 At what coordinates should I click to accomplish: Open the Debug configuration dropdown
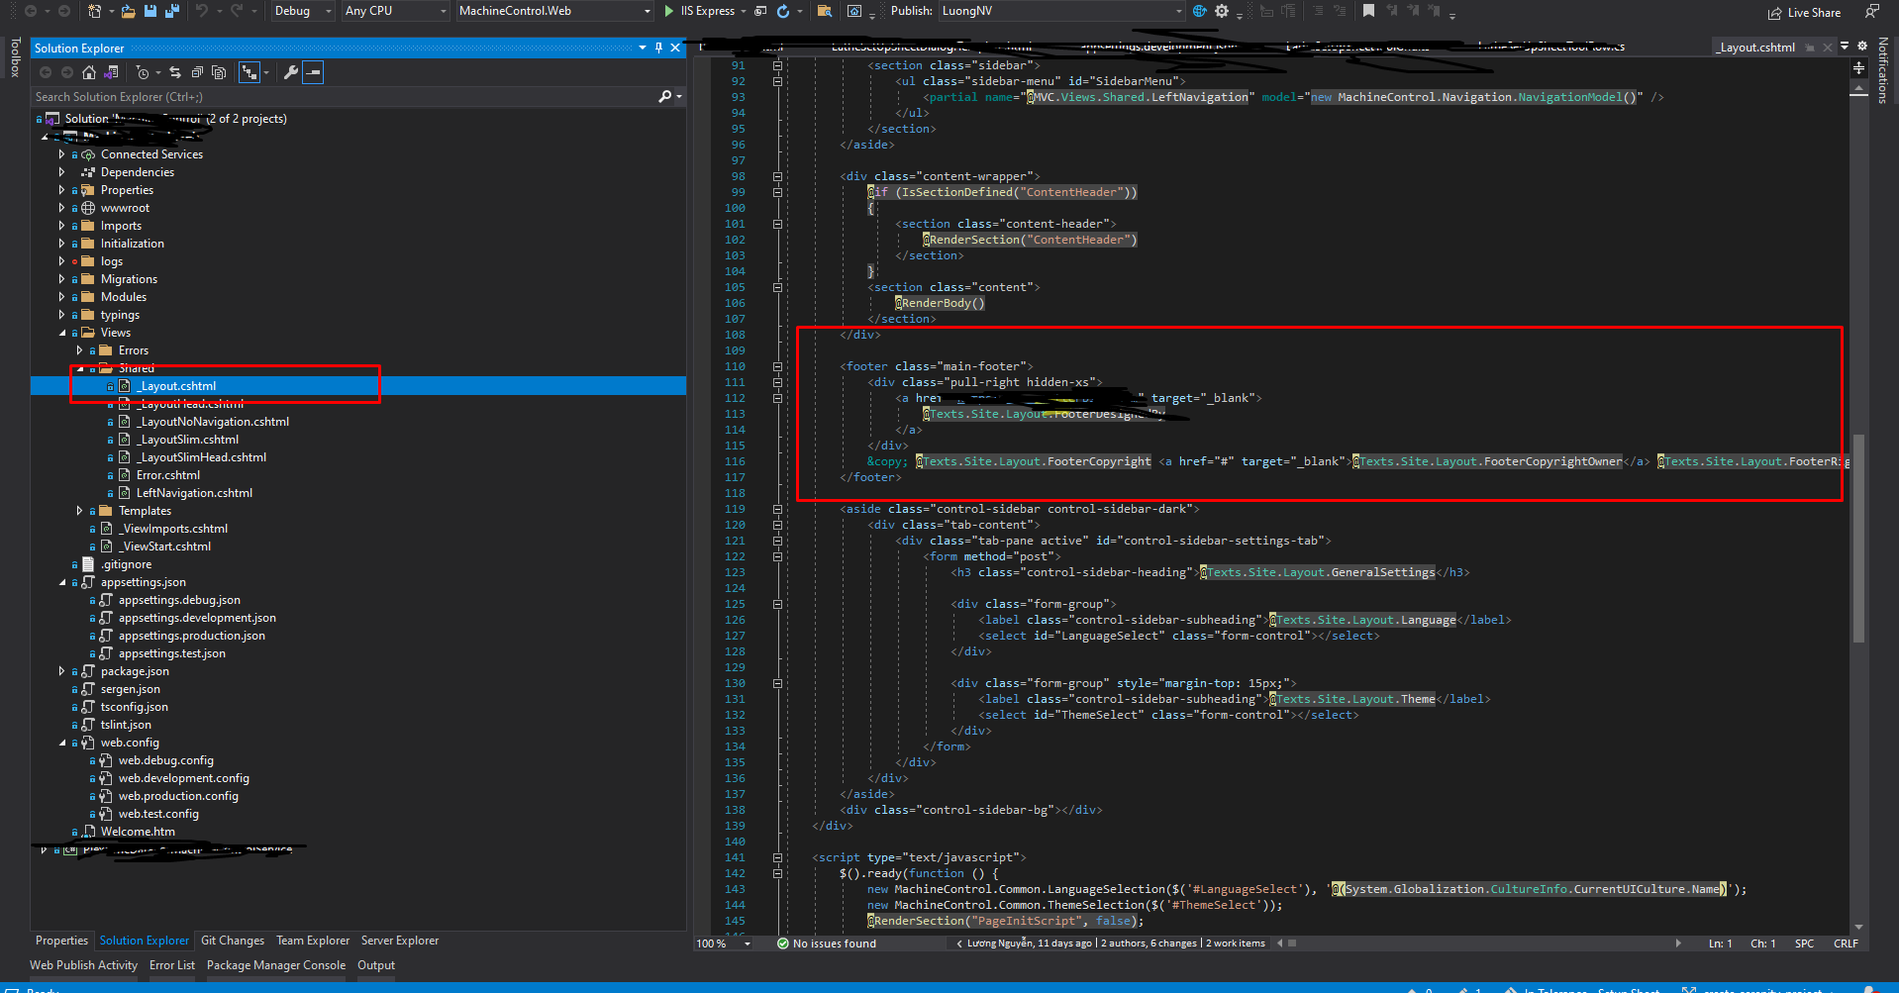302,11
